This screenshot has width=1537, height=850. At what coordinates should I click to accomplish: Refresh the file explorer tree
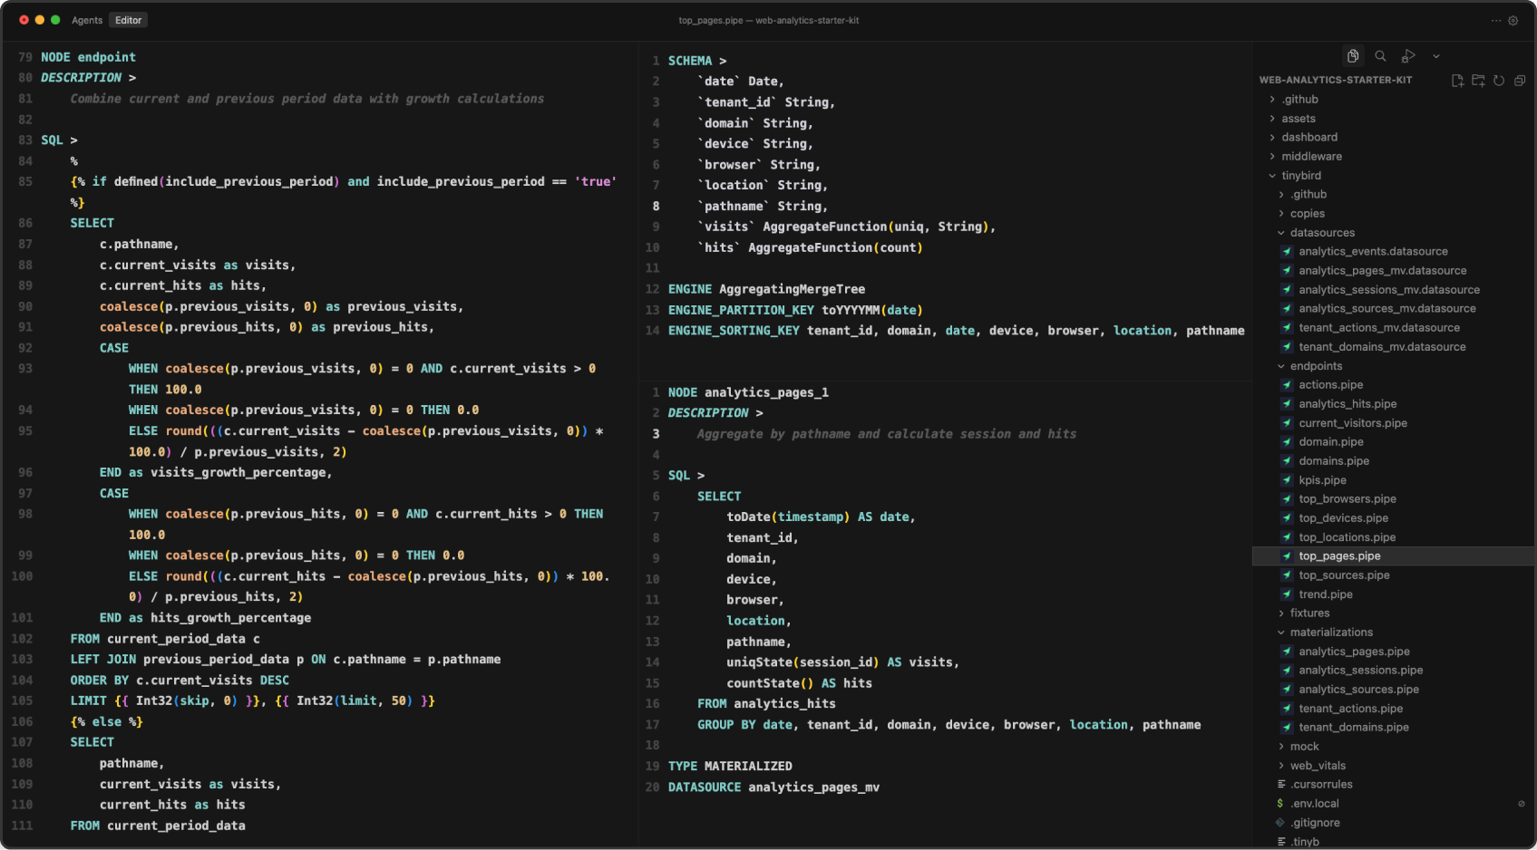1499,81
